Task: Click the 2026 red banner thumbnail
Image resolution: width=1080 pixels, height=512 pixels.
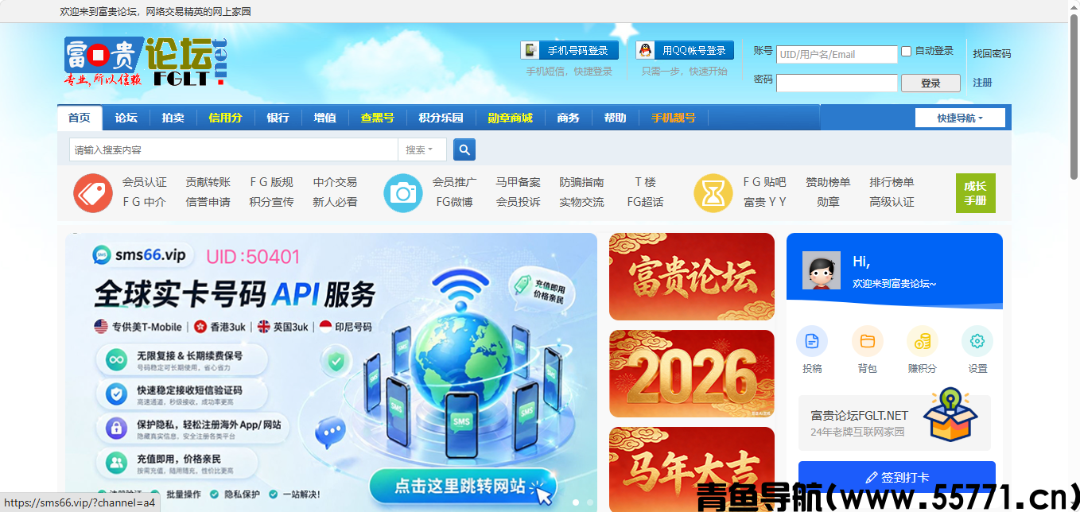Action: click(692, 374)
